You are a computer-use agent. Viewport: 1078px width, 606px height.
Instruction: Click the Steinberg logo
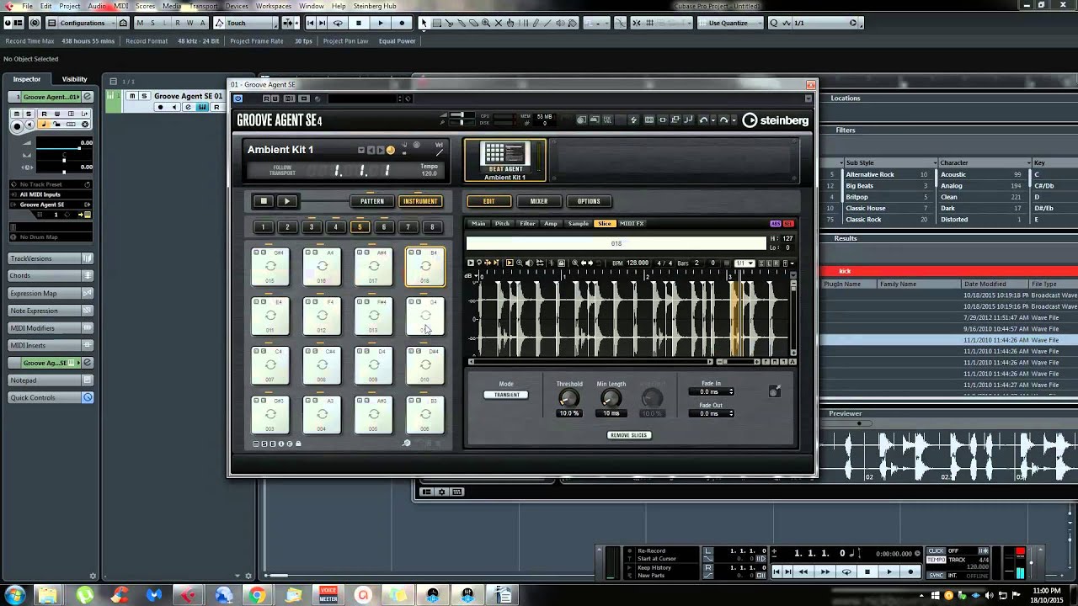point(775,120)
